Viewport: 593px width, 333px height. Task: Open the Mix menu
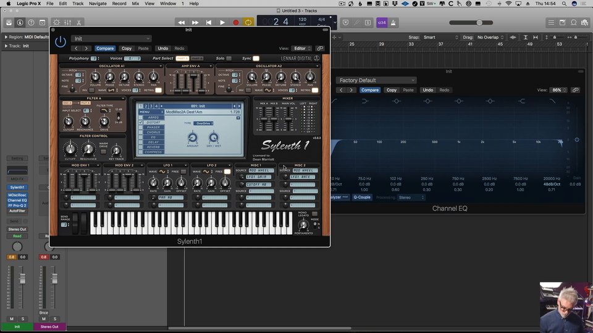135,4
